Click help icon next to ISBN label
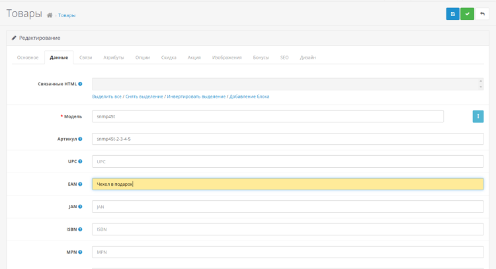The height and width of the screenshot is (269, 496). click(x=80, y=229)
